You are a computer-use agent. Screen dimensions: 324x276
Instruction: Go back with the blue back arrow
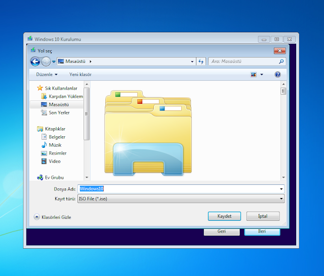[35, 61]
